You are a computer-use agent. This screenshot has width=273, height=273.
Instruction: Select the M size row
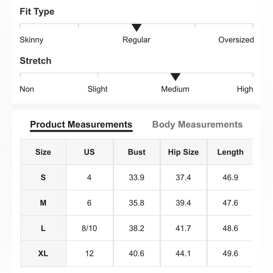(136, 203)
